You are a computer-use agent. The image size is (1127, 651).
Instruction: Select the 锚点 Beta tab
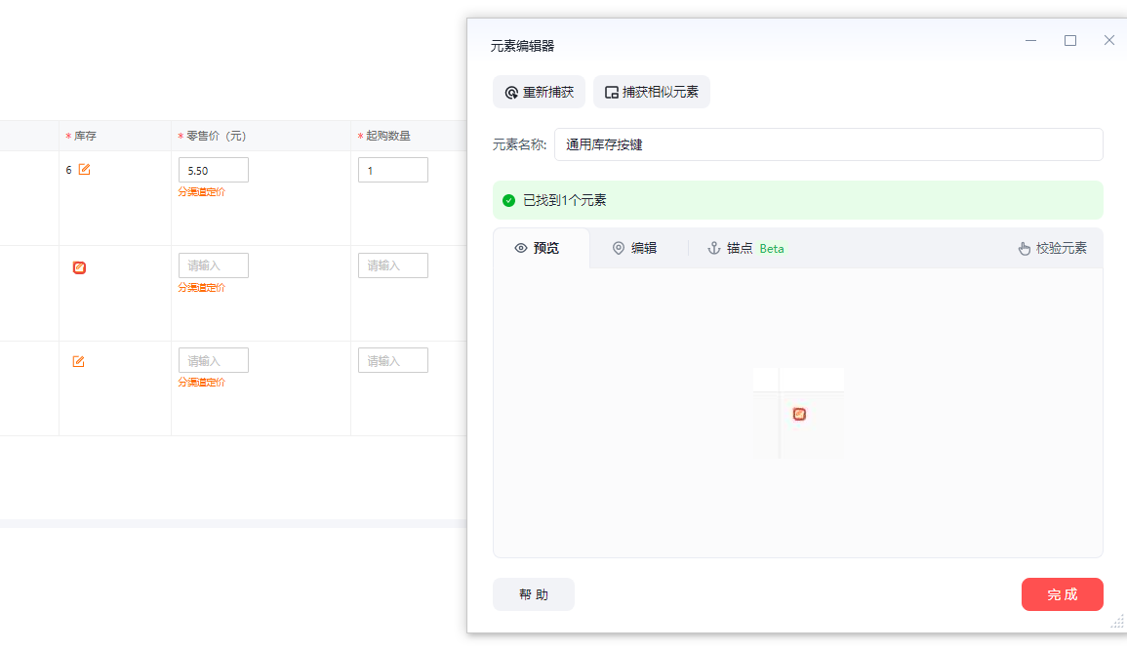coord(746,248)
